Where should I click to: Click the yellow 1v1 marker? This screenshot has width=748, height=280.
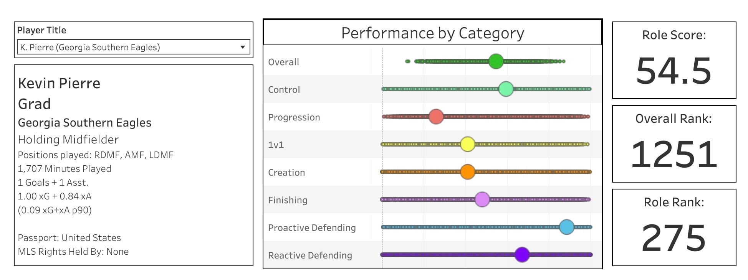pos(467,144)
